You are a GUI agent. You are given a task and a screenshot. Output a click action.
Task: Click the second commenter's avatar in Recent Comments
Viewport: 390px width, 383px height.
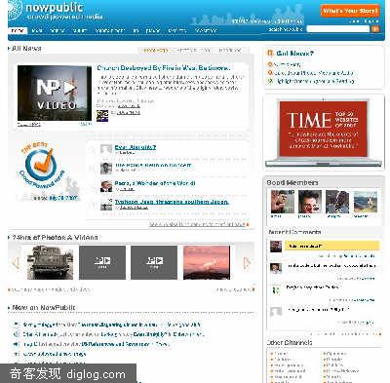pos(276,268)
